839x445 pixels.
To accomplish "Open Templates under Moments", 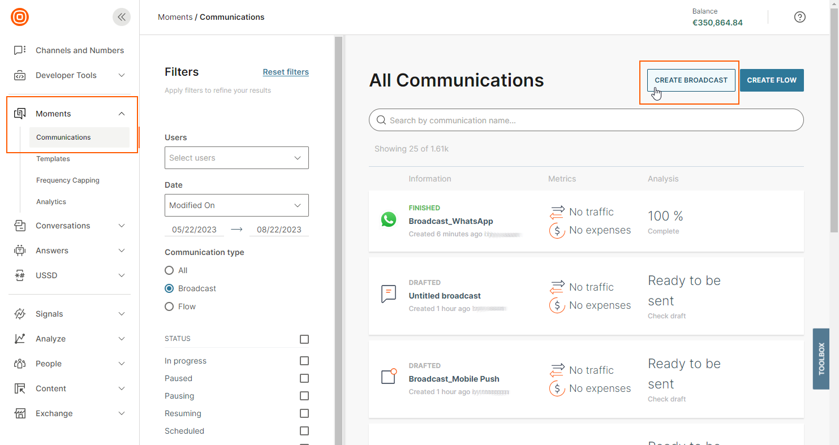I will 53,159.
